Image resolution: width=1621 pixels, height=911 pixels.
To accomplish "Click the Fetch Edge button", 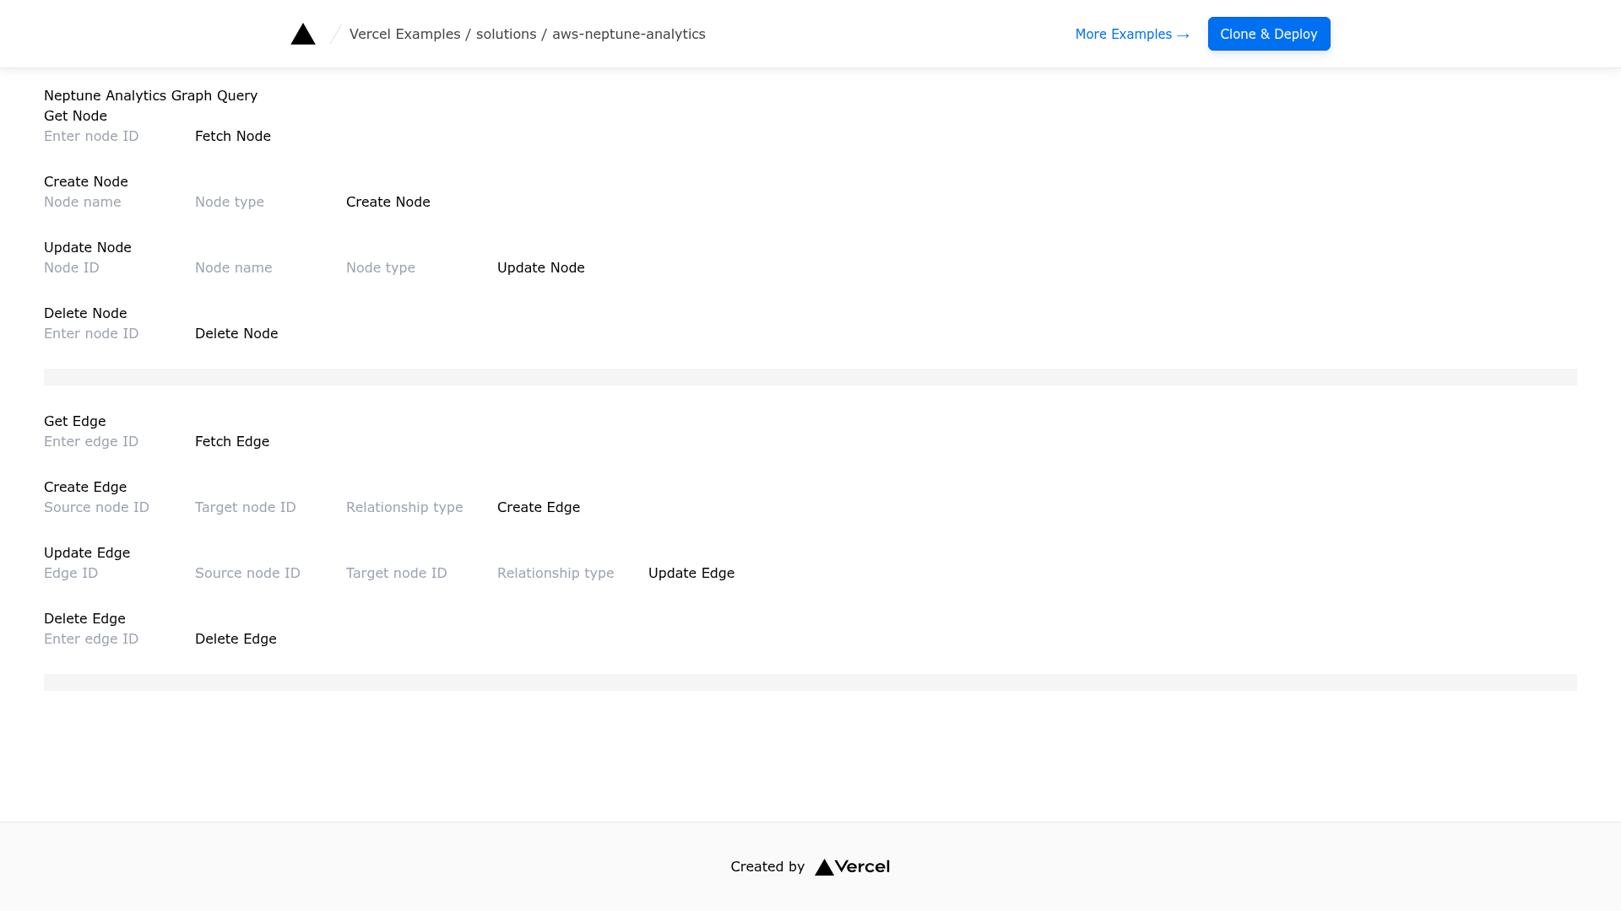I will pos(232,441).
